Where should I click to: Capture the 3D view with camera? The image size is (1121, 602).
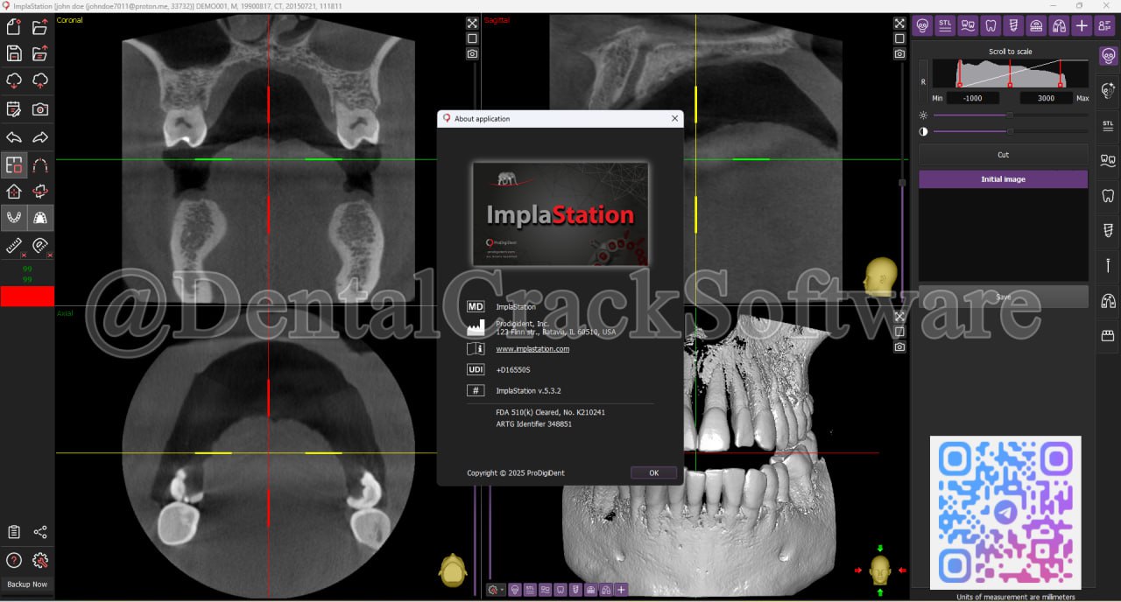coord(899,347)
